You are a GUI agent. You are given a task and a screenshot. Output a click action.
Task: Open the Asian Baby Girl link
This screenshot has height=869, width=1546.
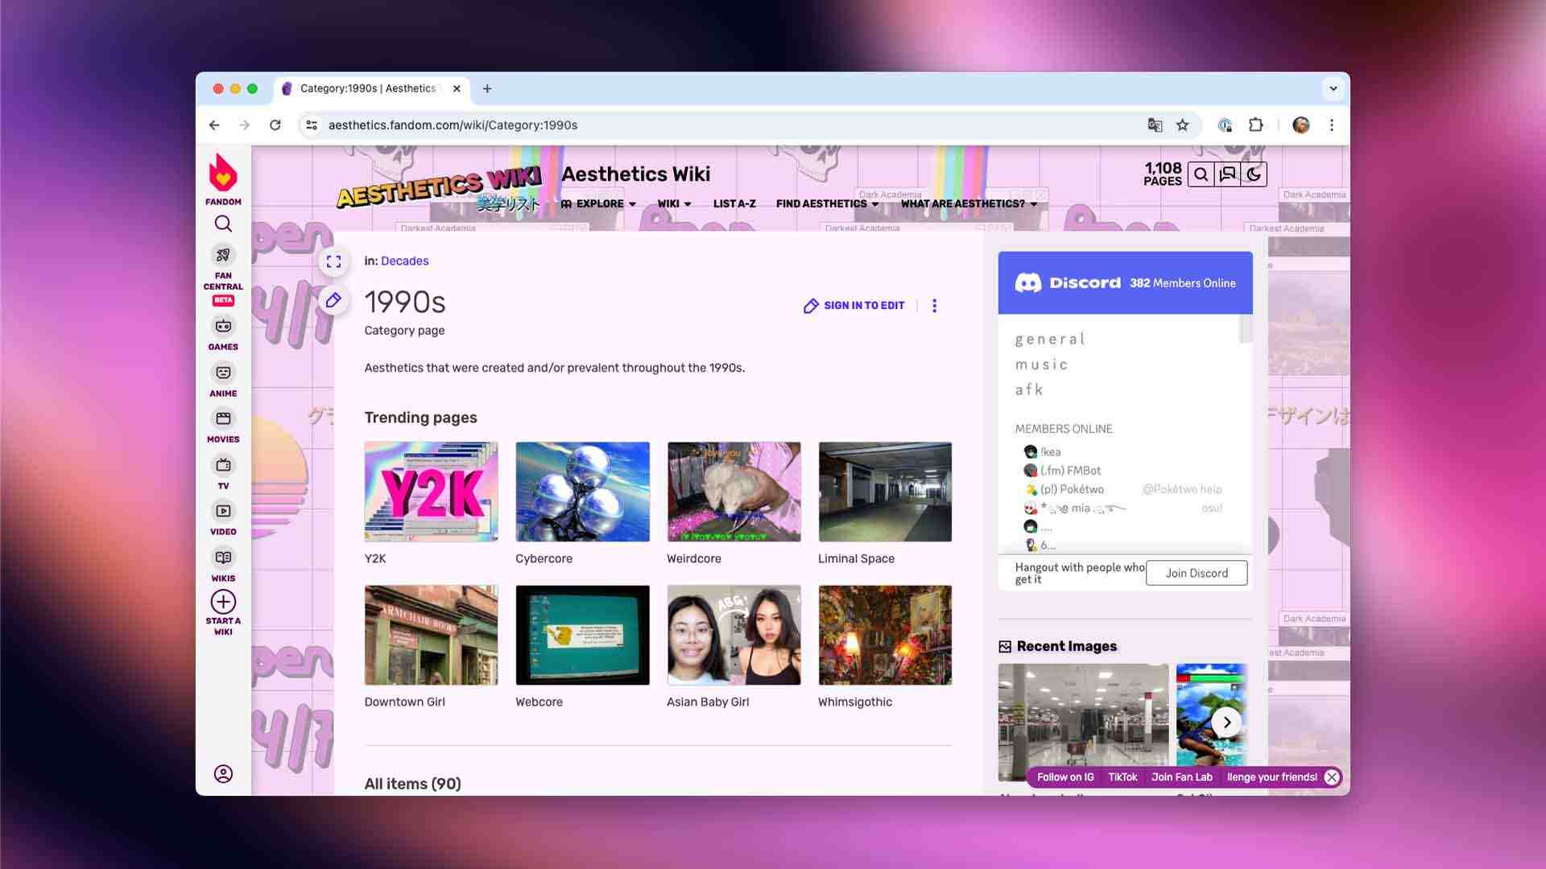(x=708, y=702)
